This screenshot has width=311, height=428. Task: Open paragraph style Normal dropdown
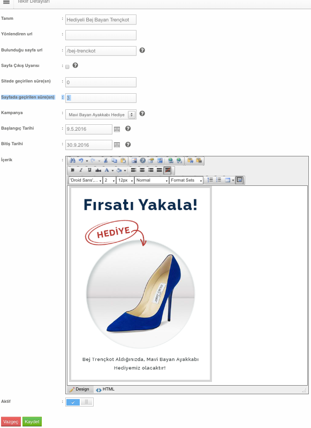pyautogui.click(x=151, y=180)
